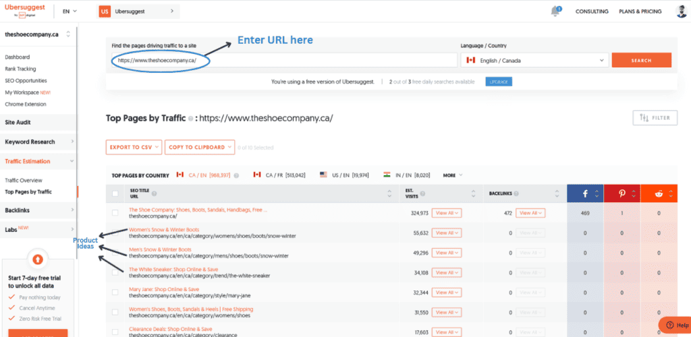This screenshot has width=691, height=337.
Task: Open the Site Audit section
Action: click(38, 122)
